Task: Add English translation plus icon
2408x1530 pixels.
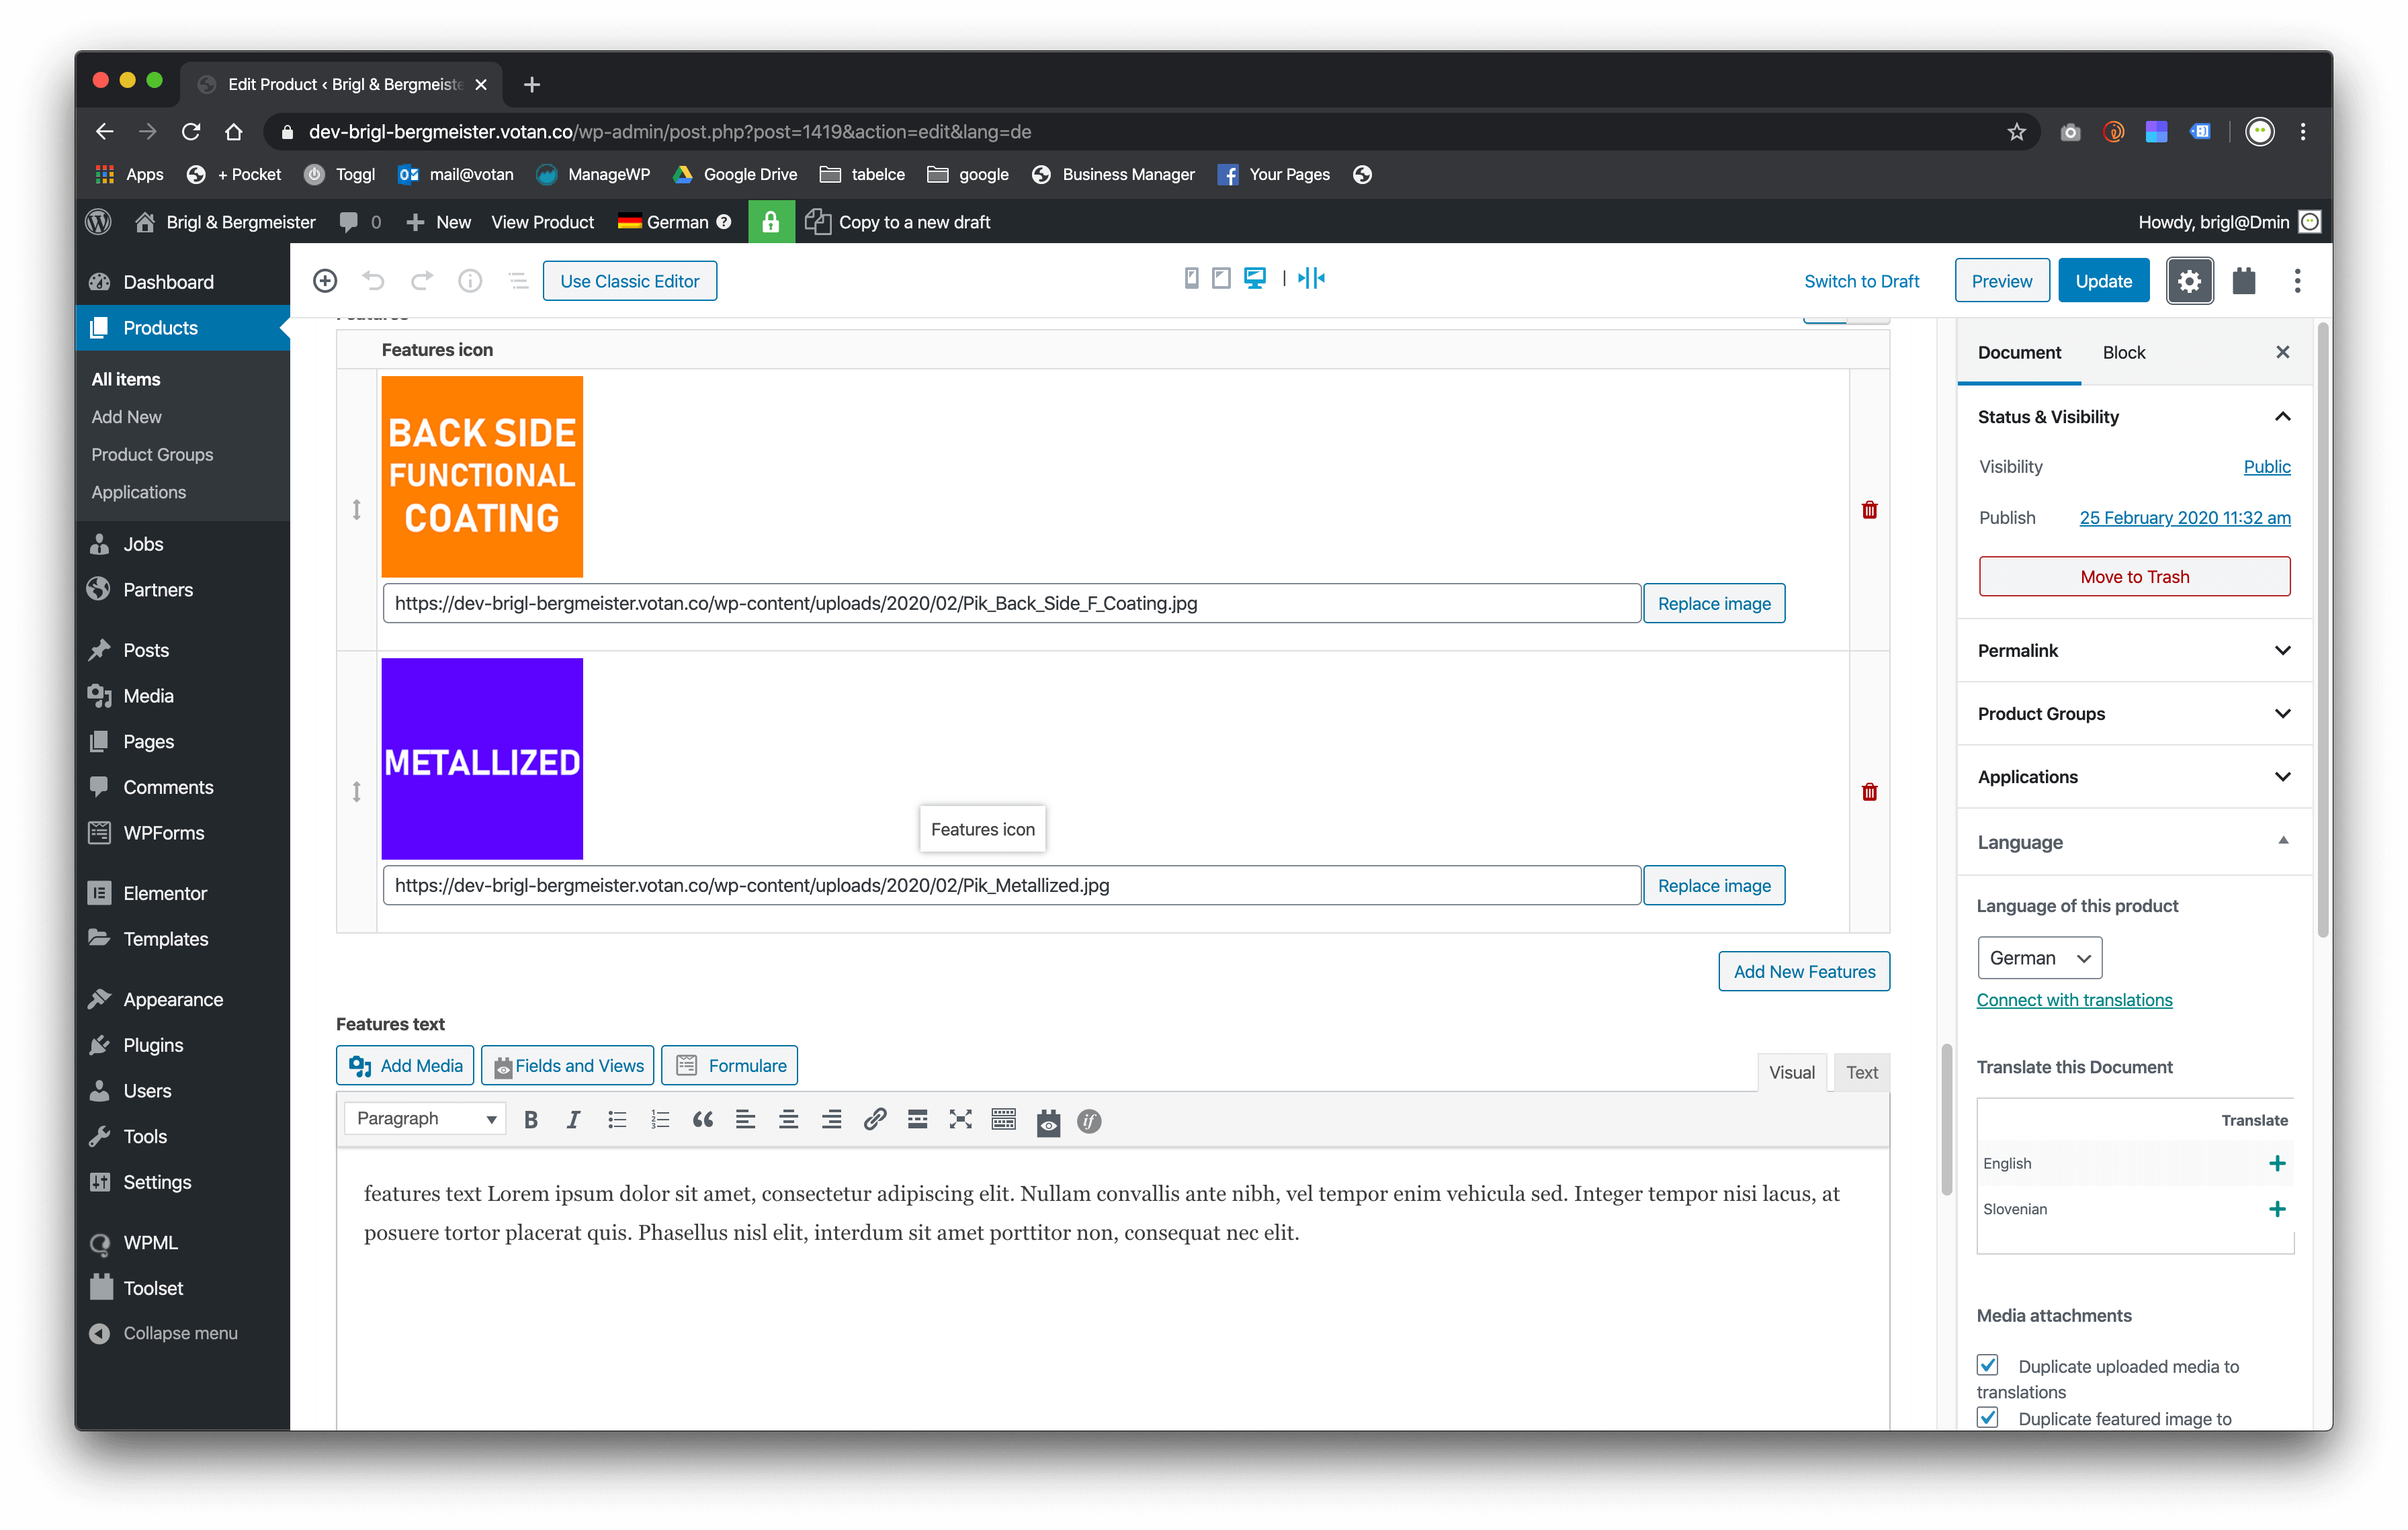Action: click(x=2277, y=1163)
